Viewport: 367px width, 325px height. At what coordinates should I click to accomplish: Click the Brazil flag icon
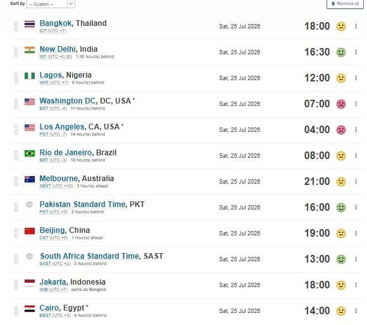click(30, 153)
